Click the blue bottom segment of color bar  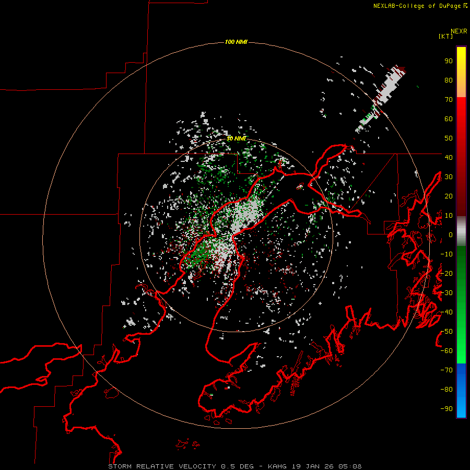461,391
